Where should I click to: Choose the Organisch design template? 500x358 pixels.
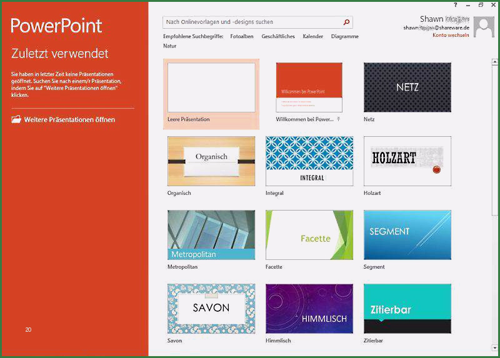[x=211, y=161]
